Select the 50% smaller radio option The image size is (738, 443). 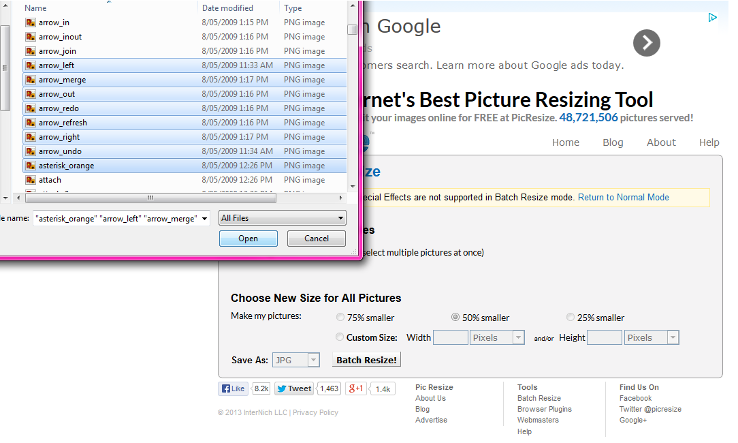click(455, 317)
